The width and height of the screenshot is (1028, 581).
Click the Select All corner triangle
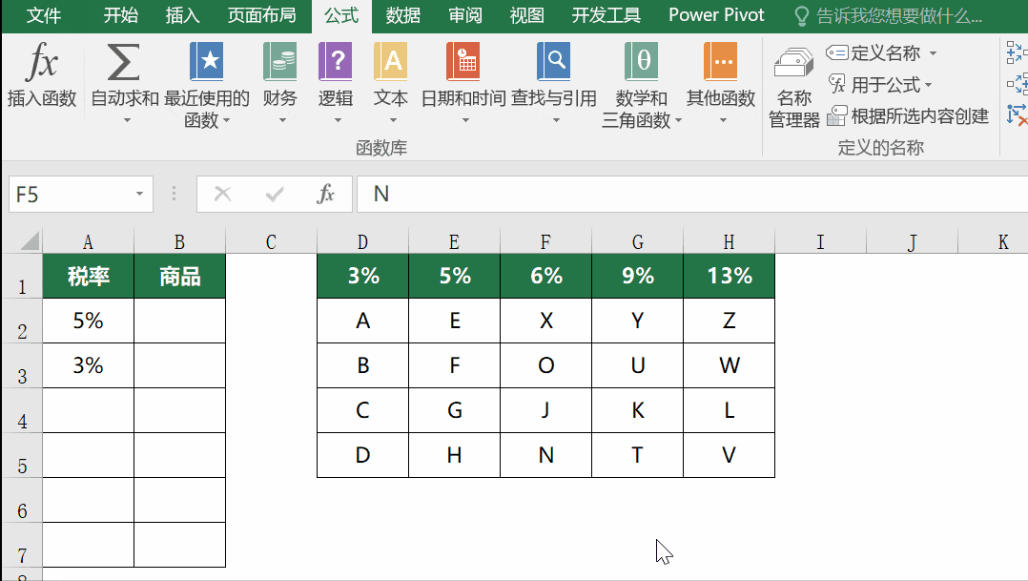(x=30, y=241)
